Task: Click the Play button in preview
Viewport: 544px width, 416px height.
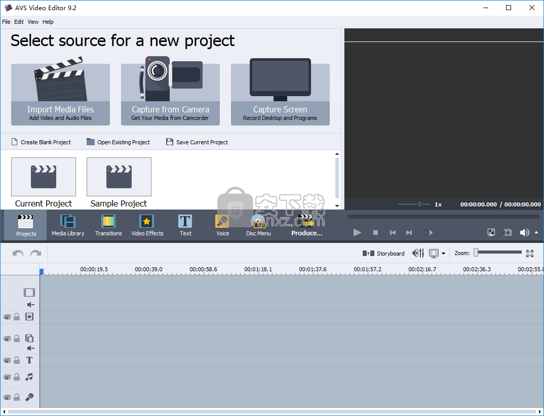Action: tap(357, 233)
